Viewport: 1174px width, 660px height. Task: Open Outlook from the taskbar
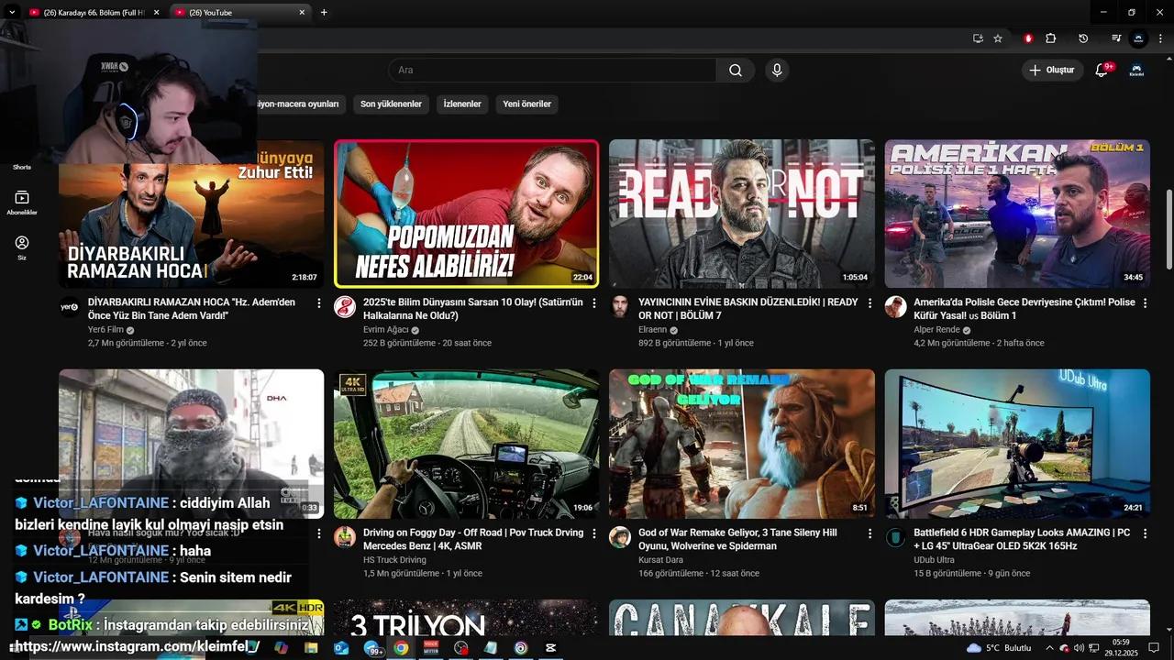tap(341, 648)
